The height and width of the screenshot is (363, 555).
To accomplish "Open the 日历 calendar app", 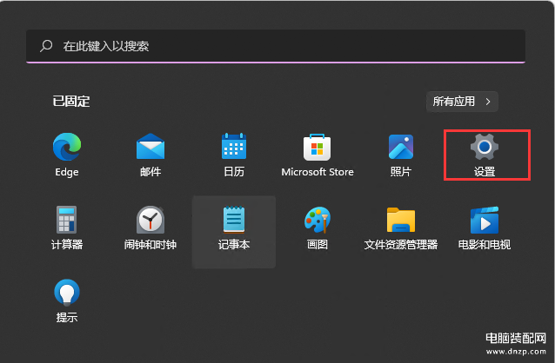I will pyautogui.click(x=234, y=146).
